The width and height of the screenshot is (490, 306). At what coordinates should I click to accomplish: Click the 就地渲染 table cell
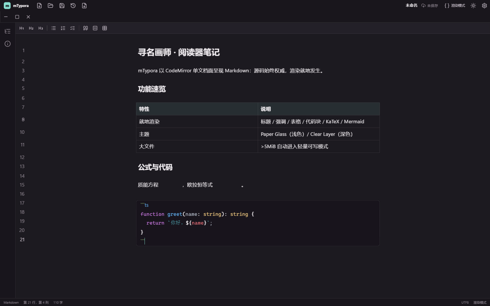[197, 122]
